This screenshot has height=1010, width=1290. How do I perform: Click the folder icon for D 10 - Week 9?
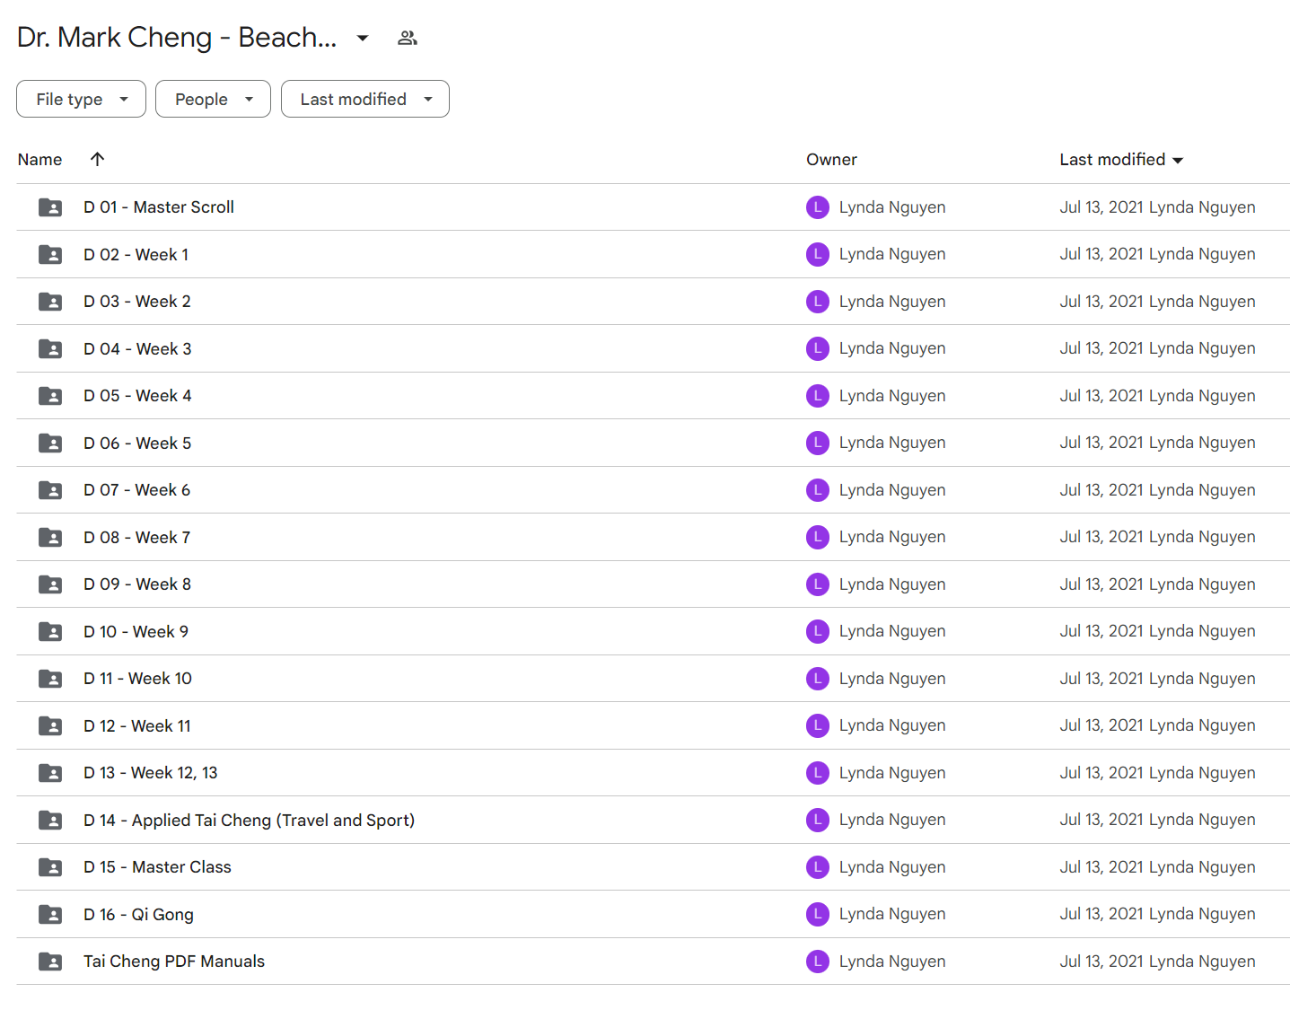50,632
